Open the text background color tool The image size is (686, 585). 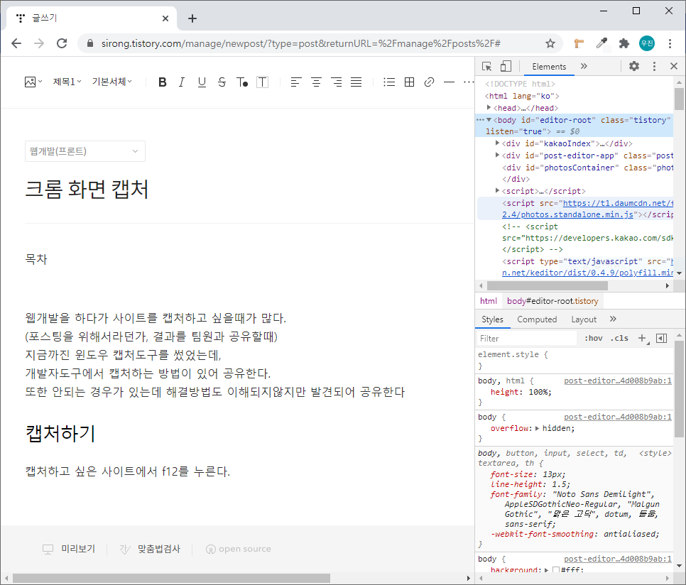tap(262, 82)
